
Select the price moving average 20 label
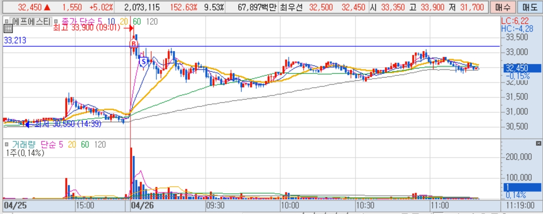pyautogui.click(x=124, y=21)
